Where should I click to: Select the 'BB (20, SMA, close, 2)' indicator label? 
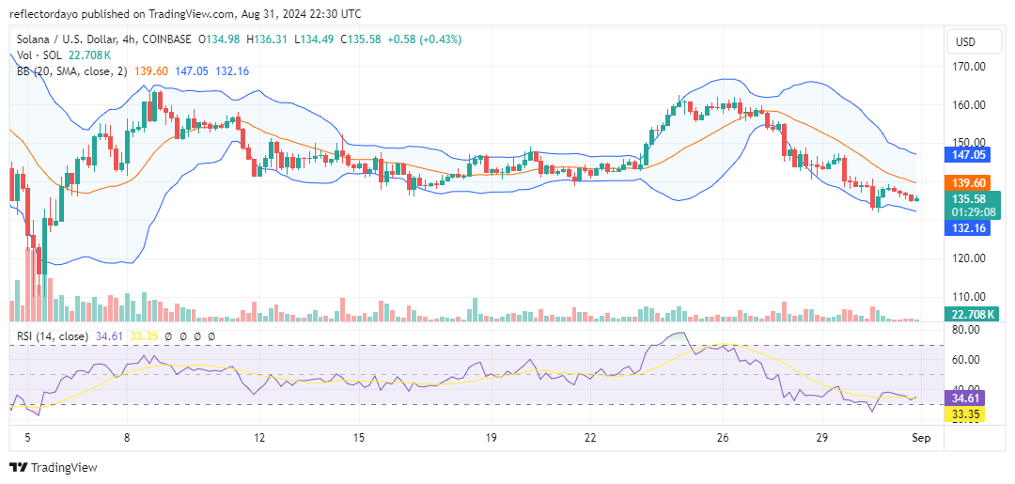[71, 71]
